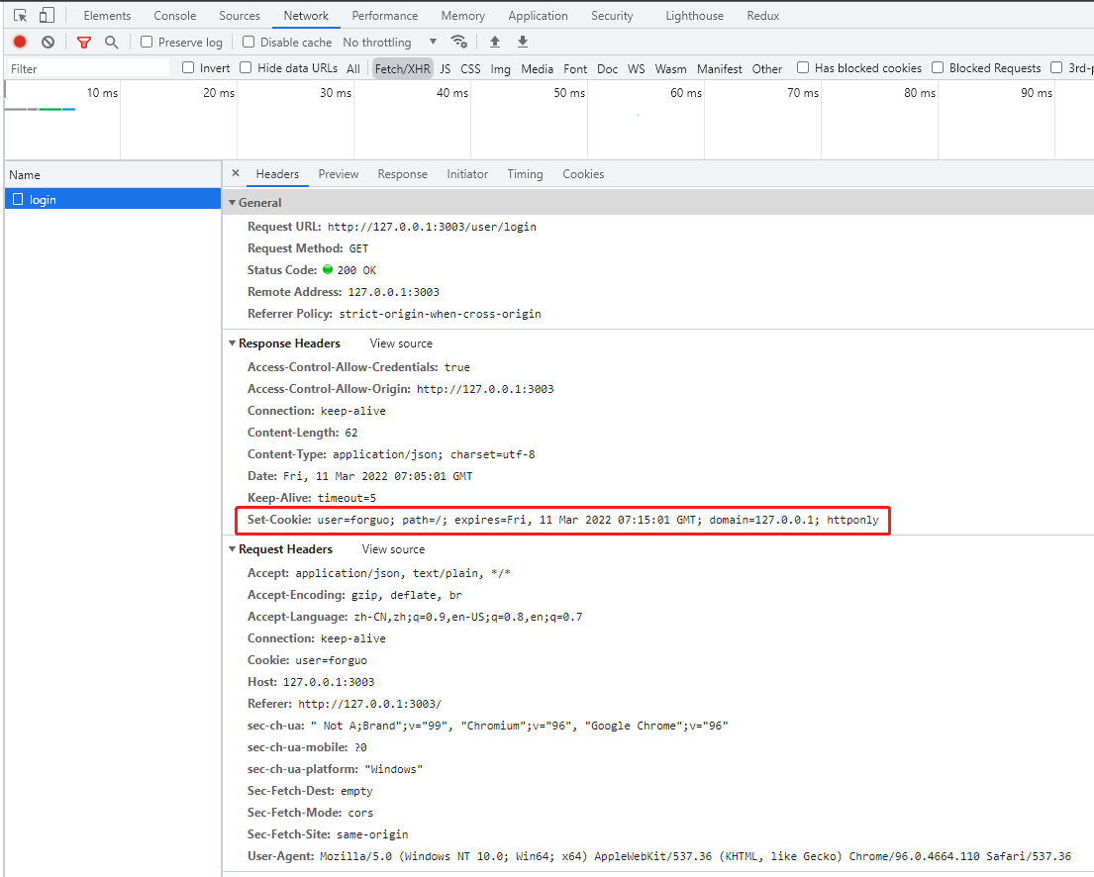Enable the Preserve log checkbox
Image resolution: width=1094 pixels, height=877 pixels.
(x=147, y=42)
